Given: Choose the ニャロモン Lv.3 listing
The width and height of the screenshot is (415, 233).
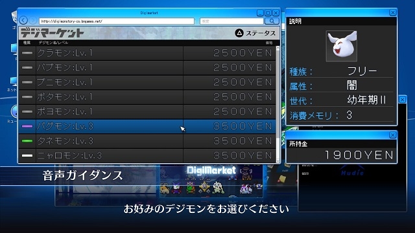Looking at the screenshot, I should click(x=147, y=155).
